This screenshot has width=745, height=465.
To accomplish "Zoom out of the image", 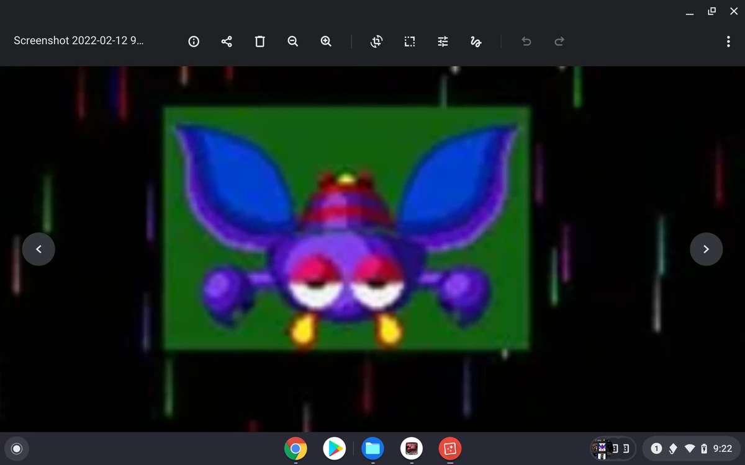I will point(292,42).
